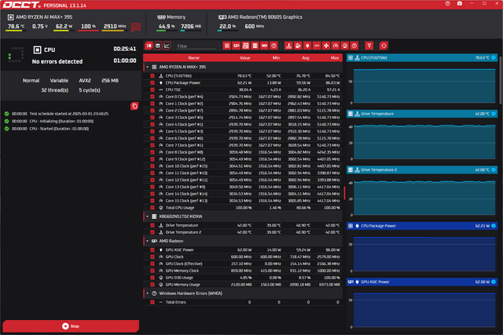Uncheck the Total CPU Usage checkbox

click(x=152, y=208)
